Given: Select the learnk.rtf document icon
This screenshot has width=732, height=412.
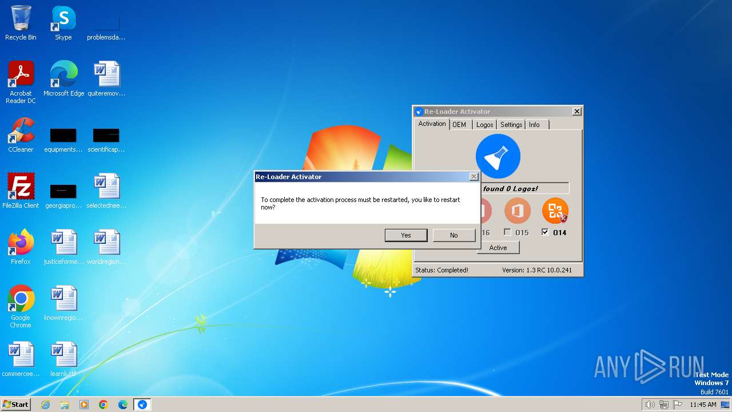Looking at the screenshot, I should click(63, 359).
